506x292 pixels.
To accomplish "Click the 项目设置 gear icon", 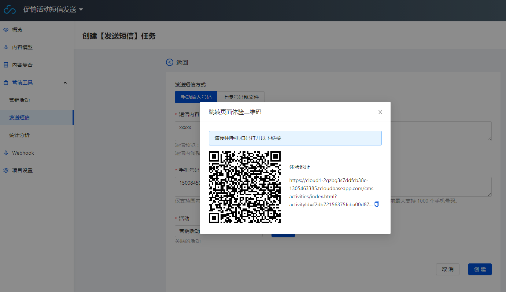I will coord(6,170).
